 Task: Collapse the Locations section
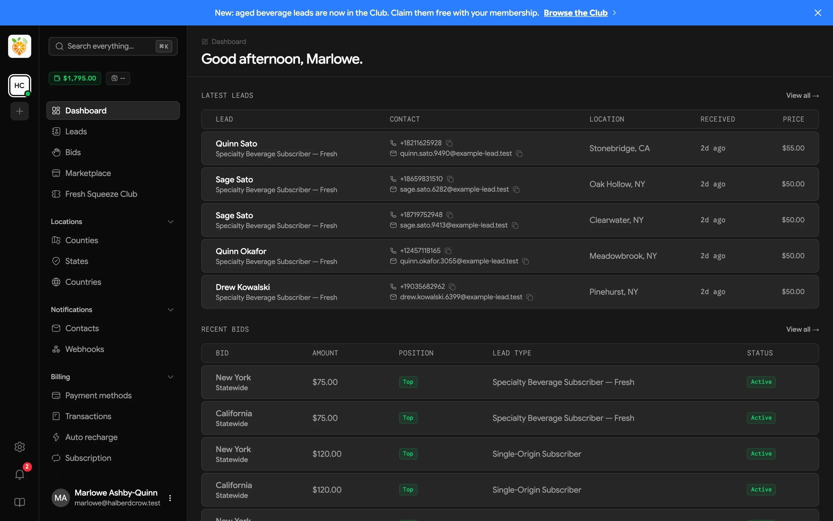[170, 221]
